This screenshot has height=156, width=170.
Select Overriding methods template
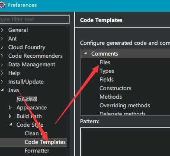[x=125, y=106]
